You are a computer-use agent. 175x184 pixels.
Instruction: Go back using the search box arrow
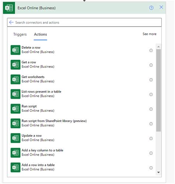(x=11, y=22)
